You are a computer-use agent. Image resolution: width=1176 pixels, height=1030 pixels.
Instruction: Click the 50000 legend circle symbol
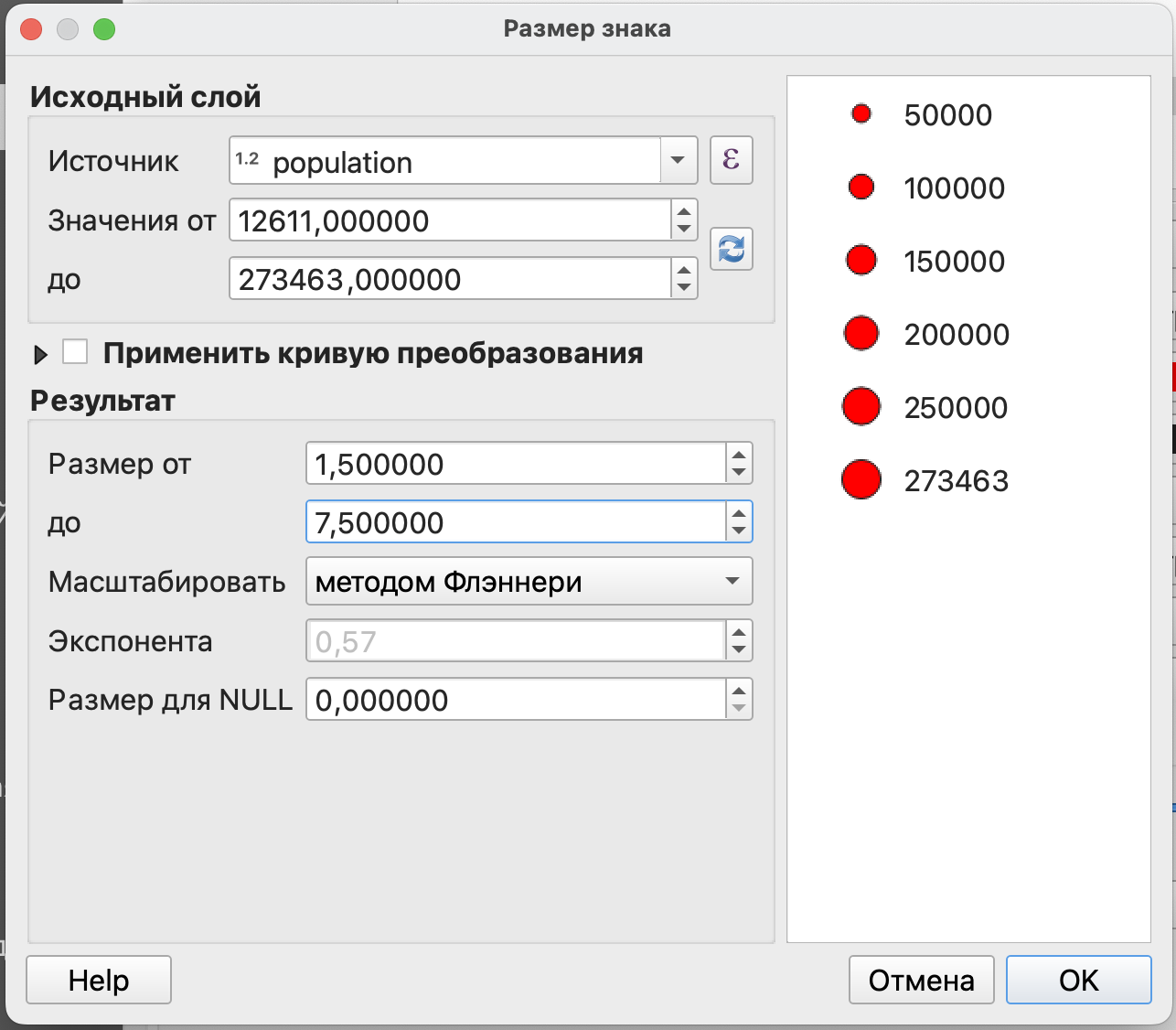tap(861, 114)
